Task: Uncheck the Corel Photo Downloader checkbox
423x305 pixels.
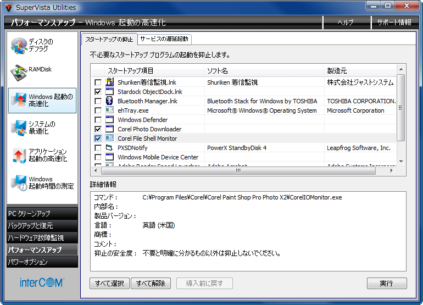Action: click(x=98, y=129)
